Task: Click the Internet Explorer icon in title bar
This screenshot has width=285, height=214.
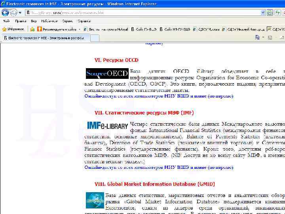Action: point(3,4)
